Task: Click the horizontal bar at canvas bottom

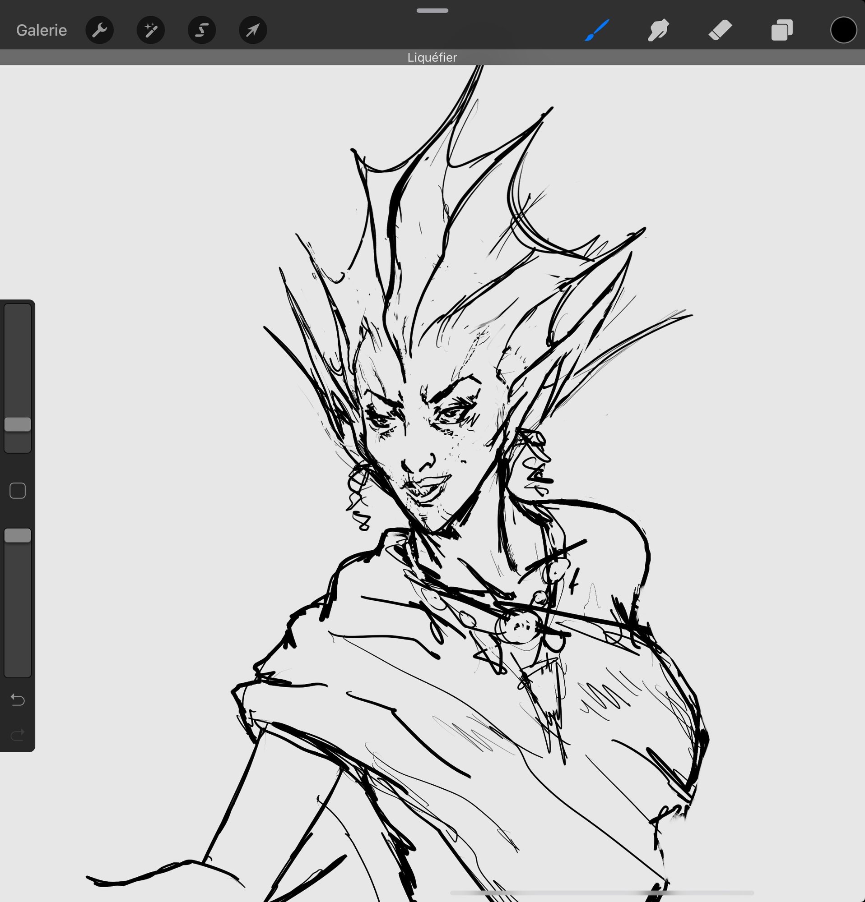Action: (x=601, y=893)
